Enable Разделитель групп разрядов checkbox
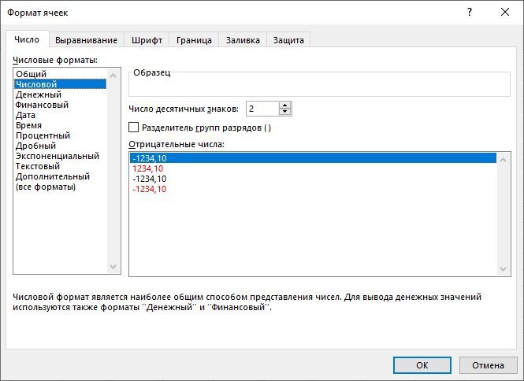 pyautogui.click(x=134, y=128)
